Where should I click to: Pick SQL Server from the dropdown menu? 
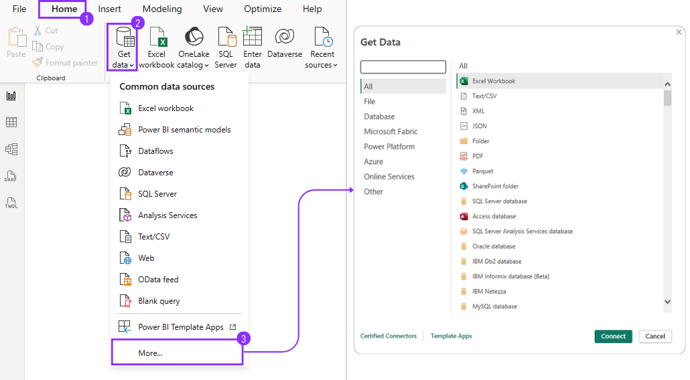click(180, 194)
